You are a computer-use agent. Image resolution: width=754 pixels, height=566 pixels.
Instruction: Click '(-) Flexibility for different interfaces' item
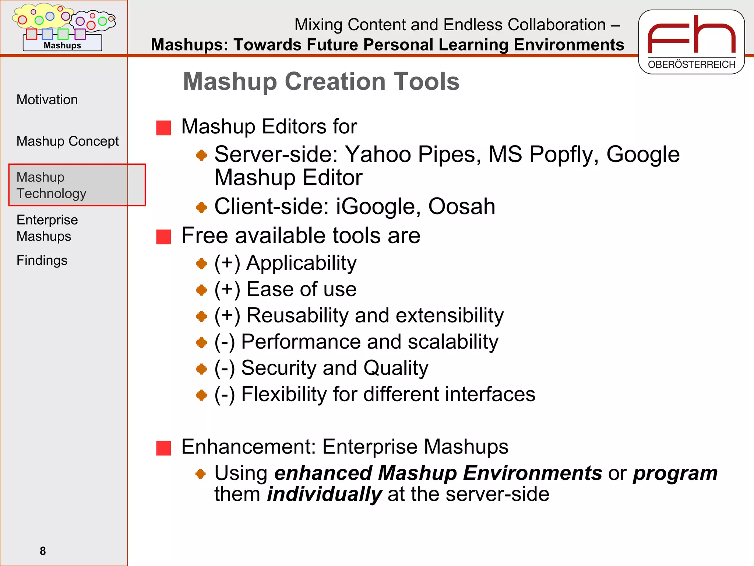point(375,394)
